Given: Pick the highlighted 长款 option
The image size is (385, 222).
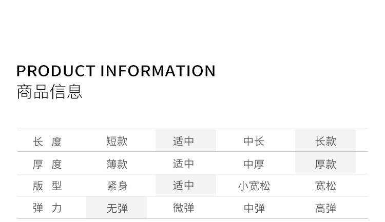Looking at the screenshot, I should [325, 141].
